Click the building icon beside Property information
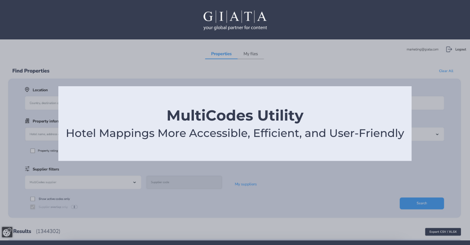The image size is (470, 245). [27, 121]
